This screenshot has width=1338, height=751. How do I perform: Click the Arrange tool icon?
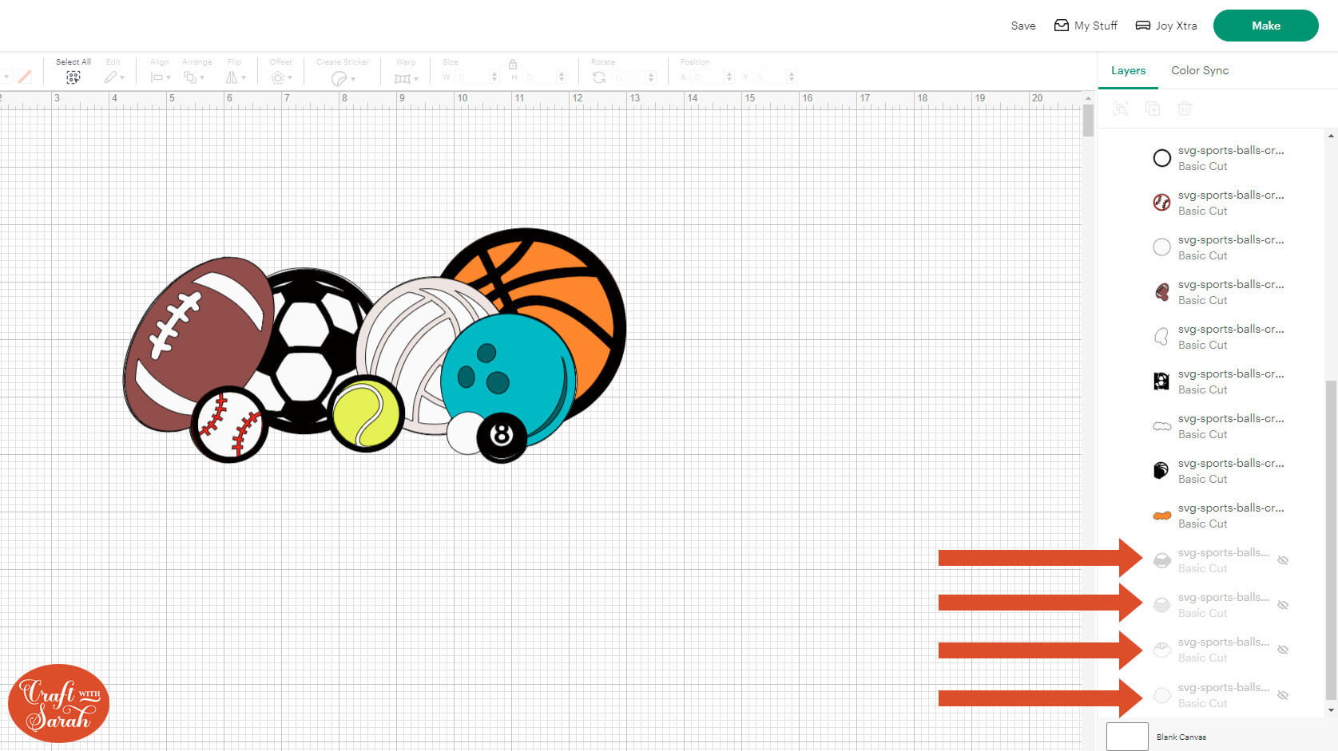pyautogui.click(x=190, y=77)
